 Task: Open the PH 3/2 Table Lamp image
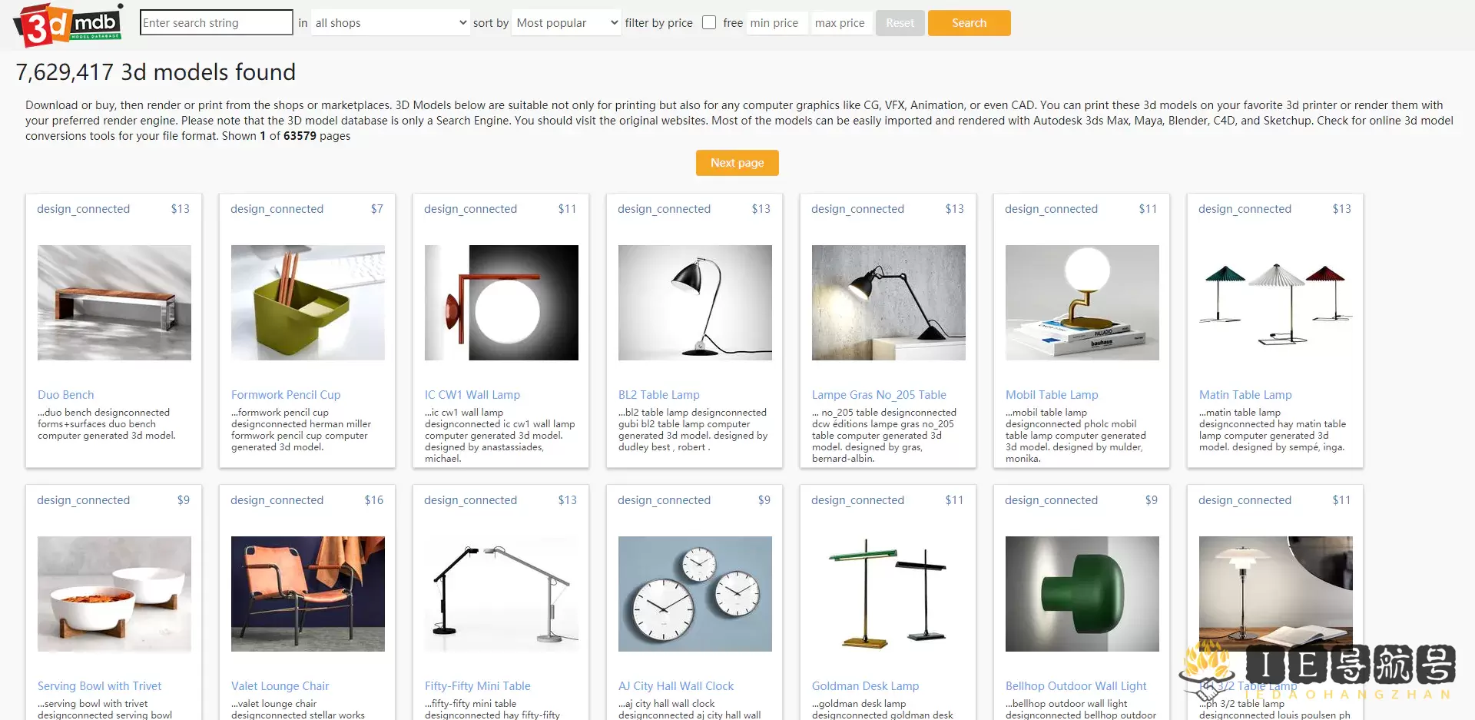(x=1276, y=594)
